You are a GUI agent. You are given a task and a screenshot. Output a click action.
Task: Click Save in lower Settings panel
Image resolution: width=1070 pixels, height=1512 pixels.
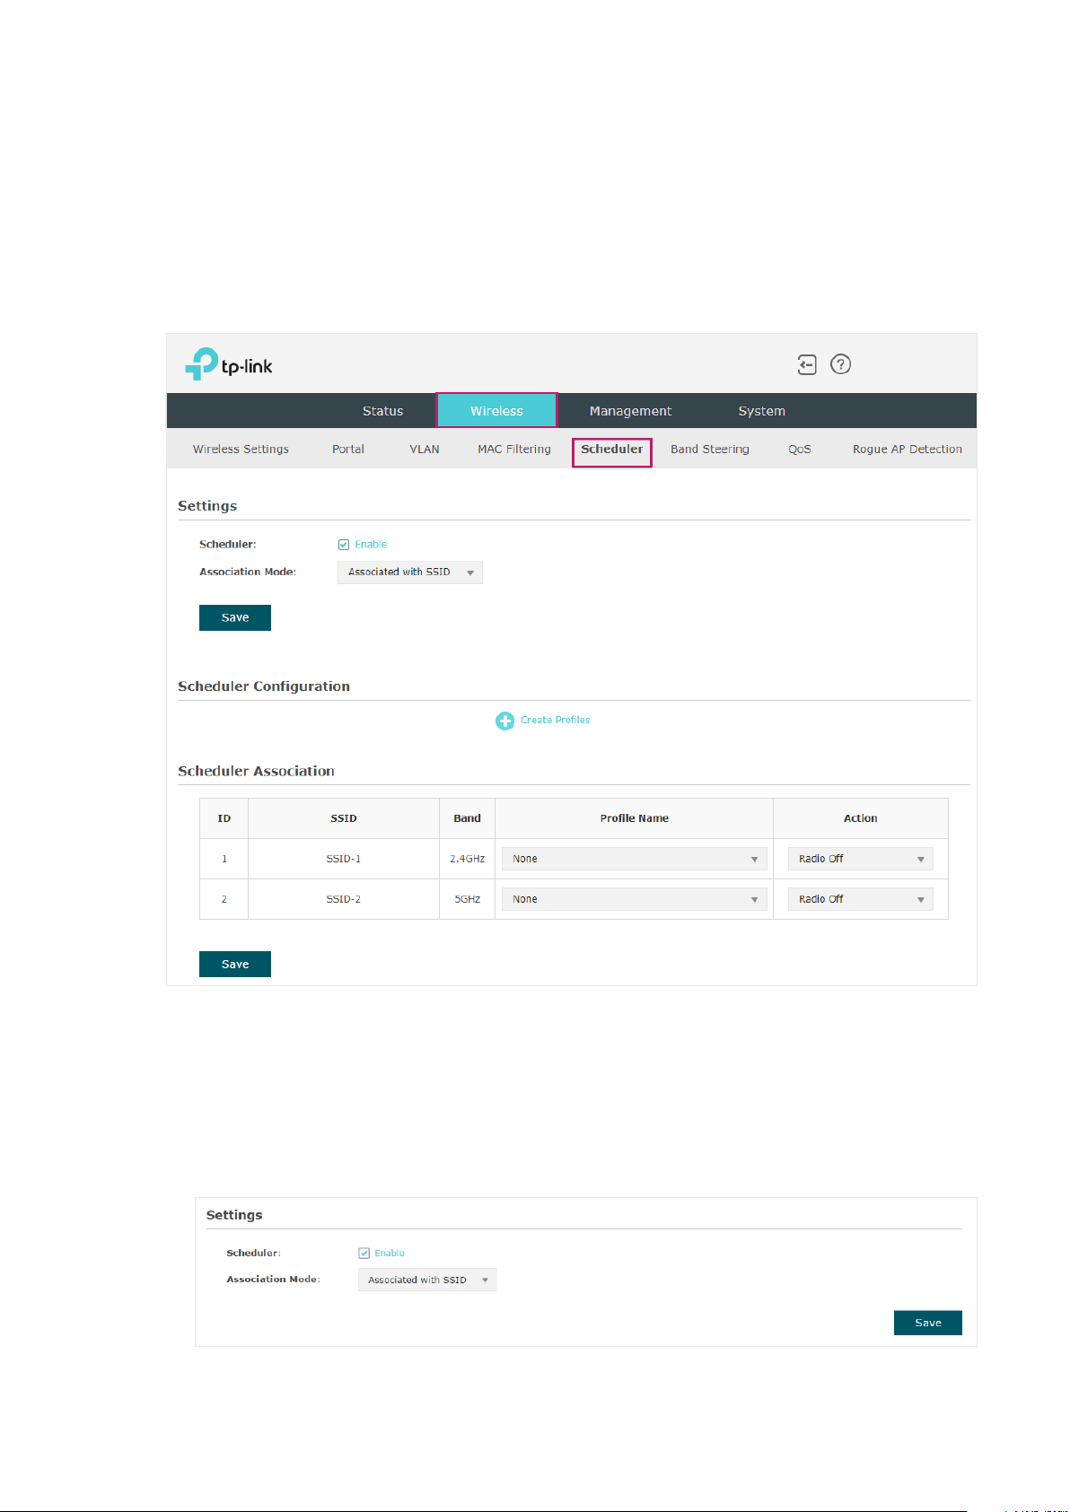928,1323
